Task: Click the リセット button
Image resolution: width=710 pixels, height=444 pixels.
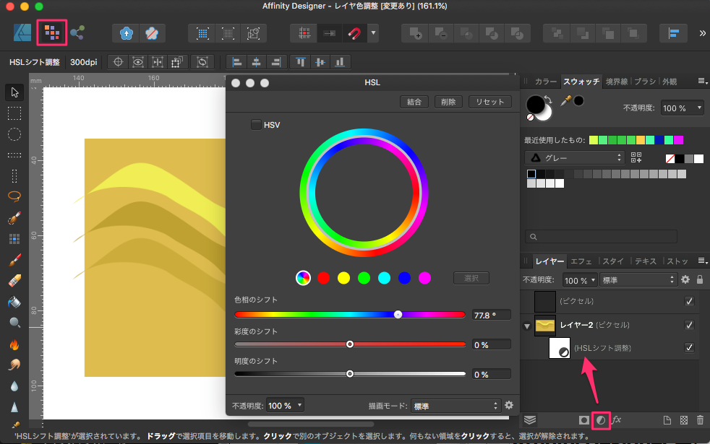Action: [x=489, y=102]
